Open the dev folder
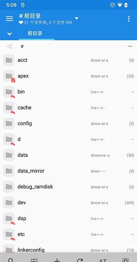Viewport: 137px width, 262px height. (68, 203)
